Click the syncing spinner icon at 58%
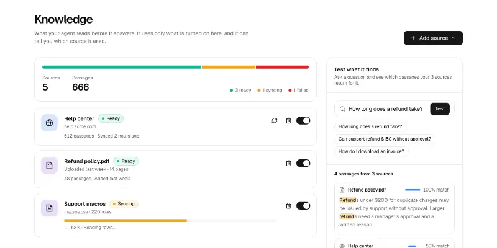The height and width of the screenshot is (248, 497). click(x=66, y=228)
